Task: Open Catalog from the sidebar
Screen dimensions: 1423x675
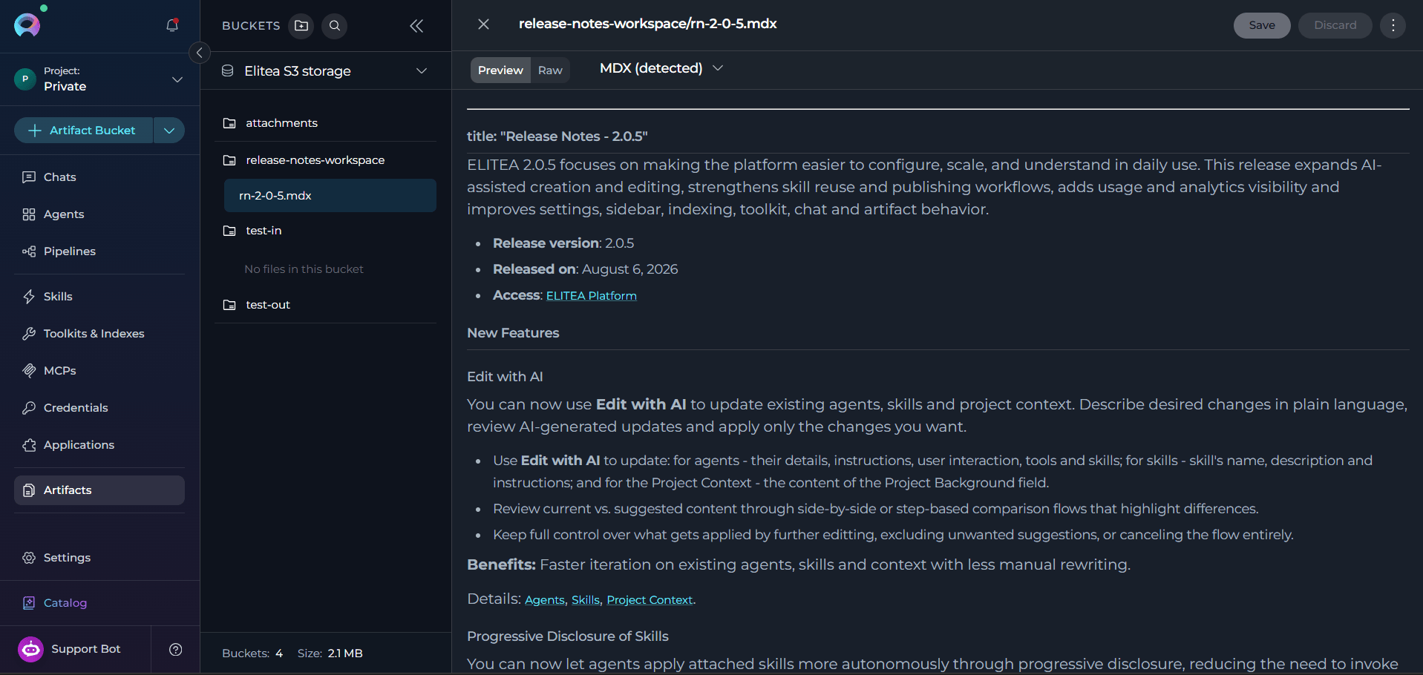Action: (99, 603)
